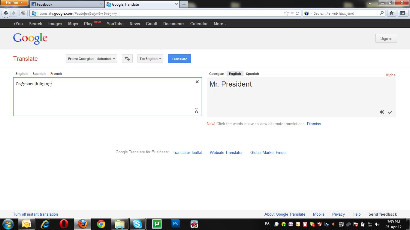
Task: Click the search magnifier in Babylon box
Action: (382, 13)
